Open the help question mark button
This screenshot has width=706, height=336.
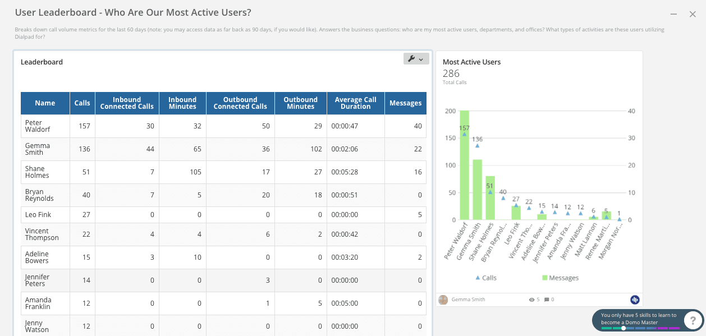(x=693, y=320)
